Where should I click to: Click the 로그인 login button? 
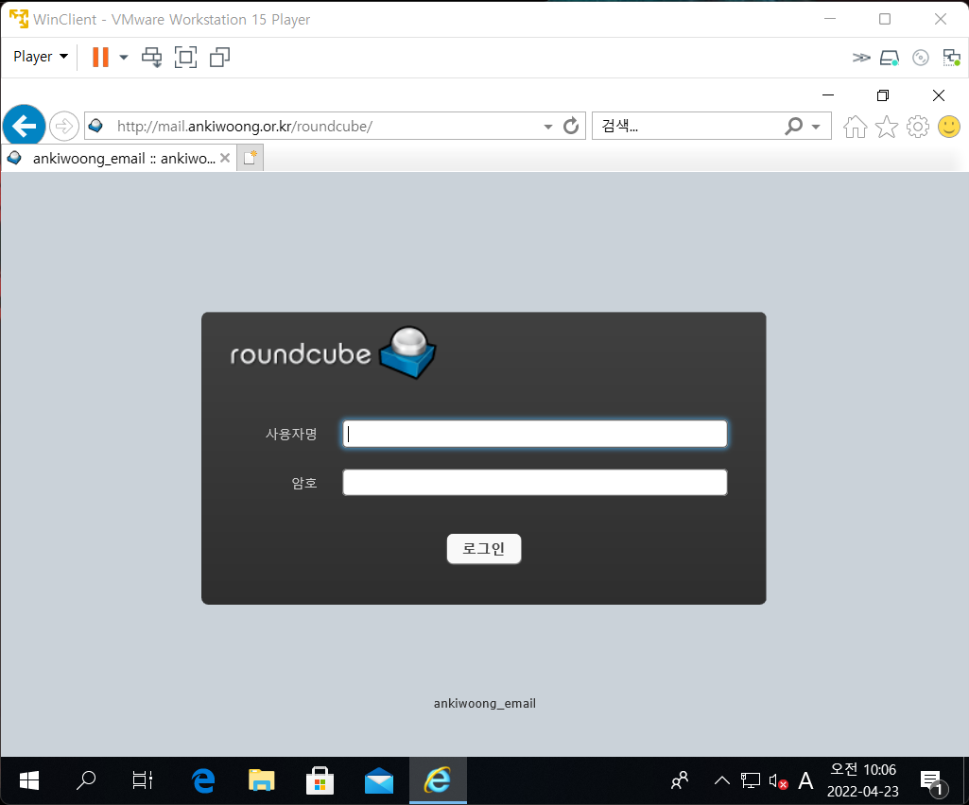point(484,549)
